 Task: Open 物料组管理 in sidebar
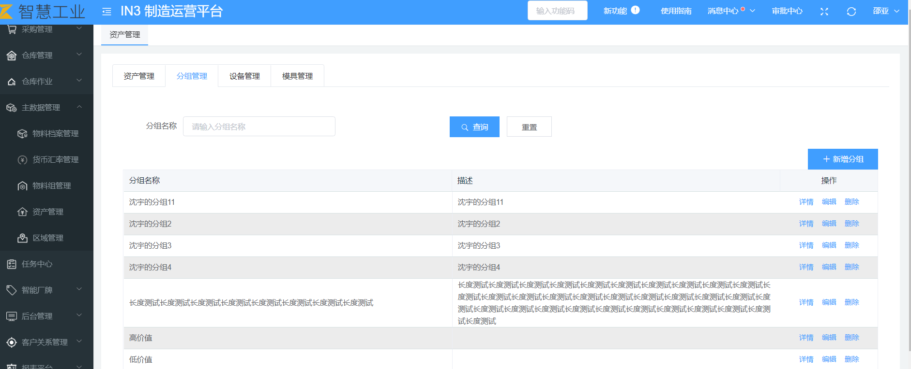(51, 186)
